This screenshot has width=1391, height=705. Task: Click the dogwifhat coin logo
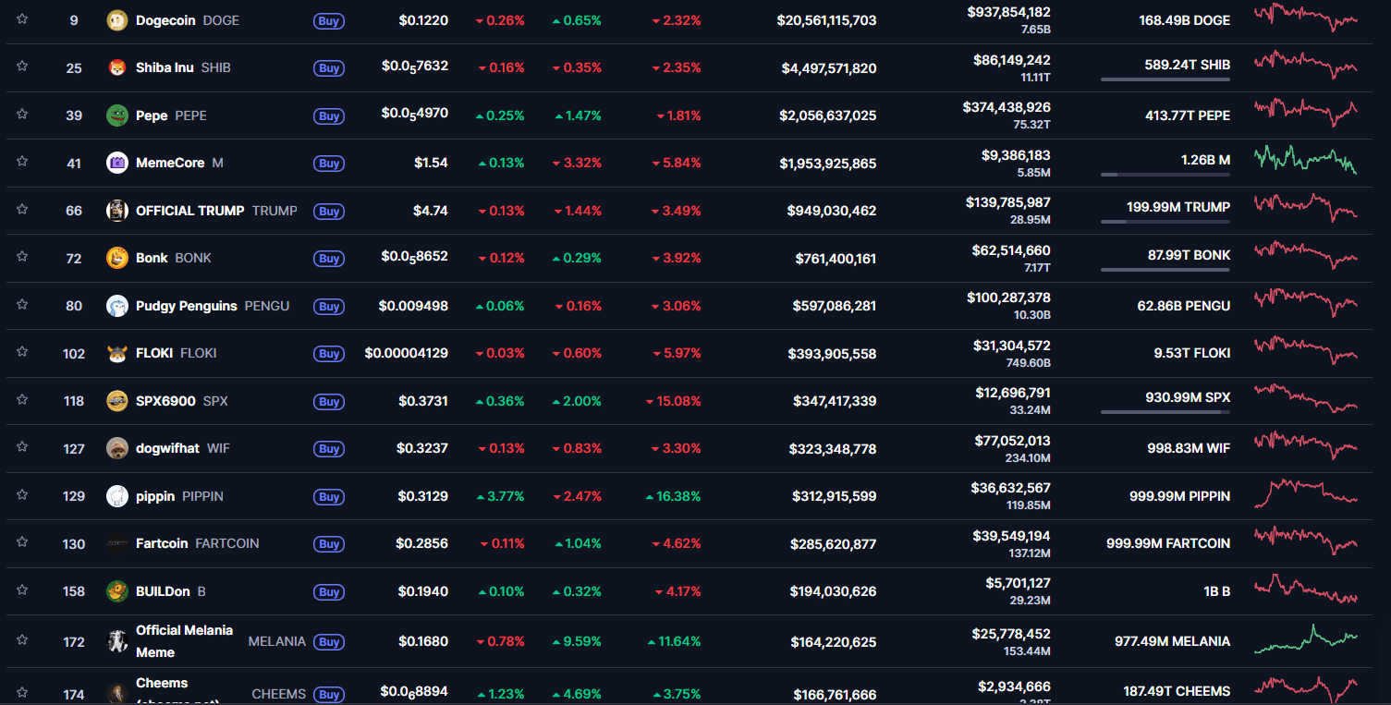[x=117, y=448]
